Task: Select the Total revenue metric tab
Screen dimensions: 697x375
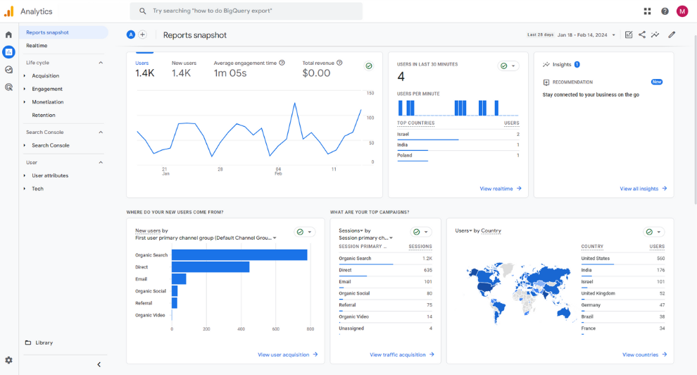Action: tap(322, 68)
